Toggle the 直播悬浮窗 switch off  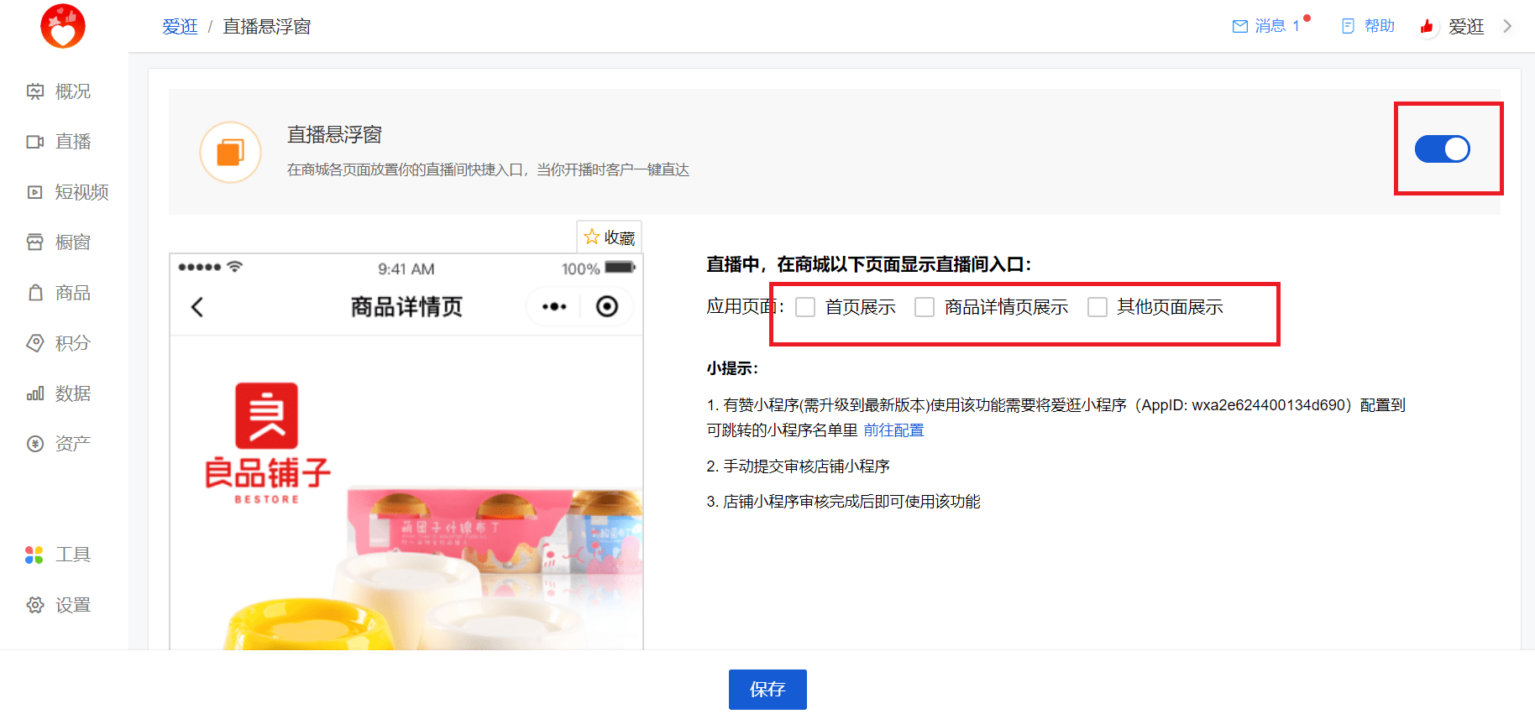coord(1443,148)
